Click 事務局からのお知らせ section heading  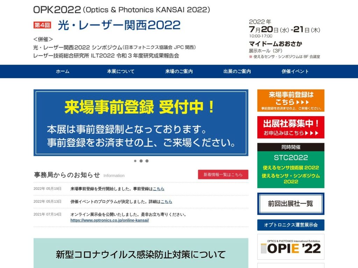coord(67,175)
